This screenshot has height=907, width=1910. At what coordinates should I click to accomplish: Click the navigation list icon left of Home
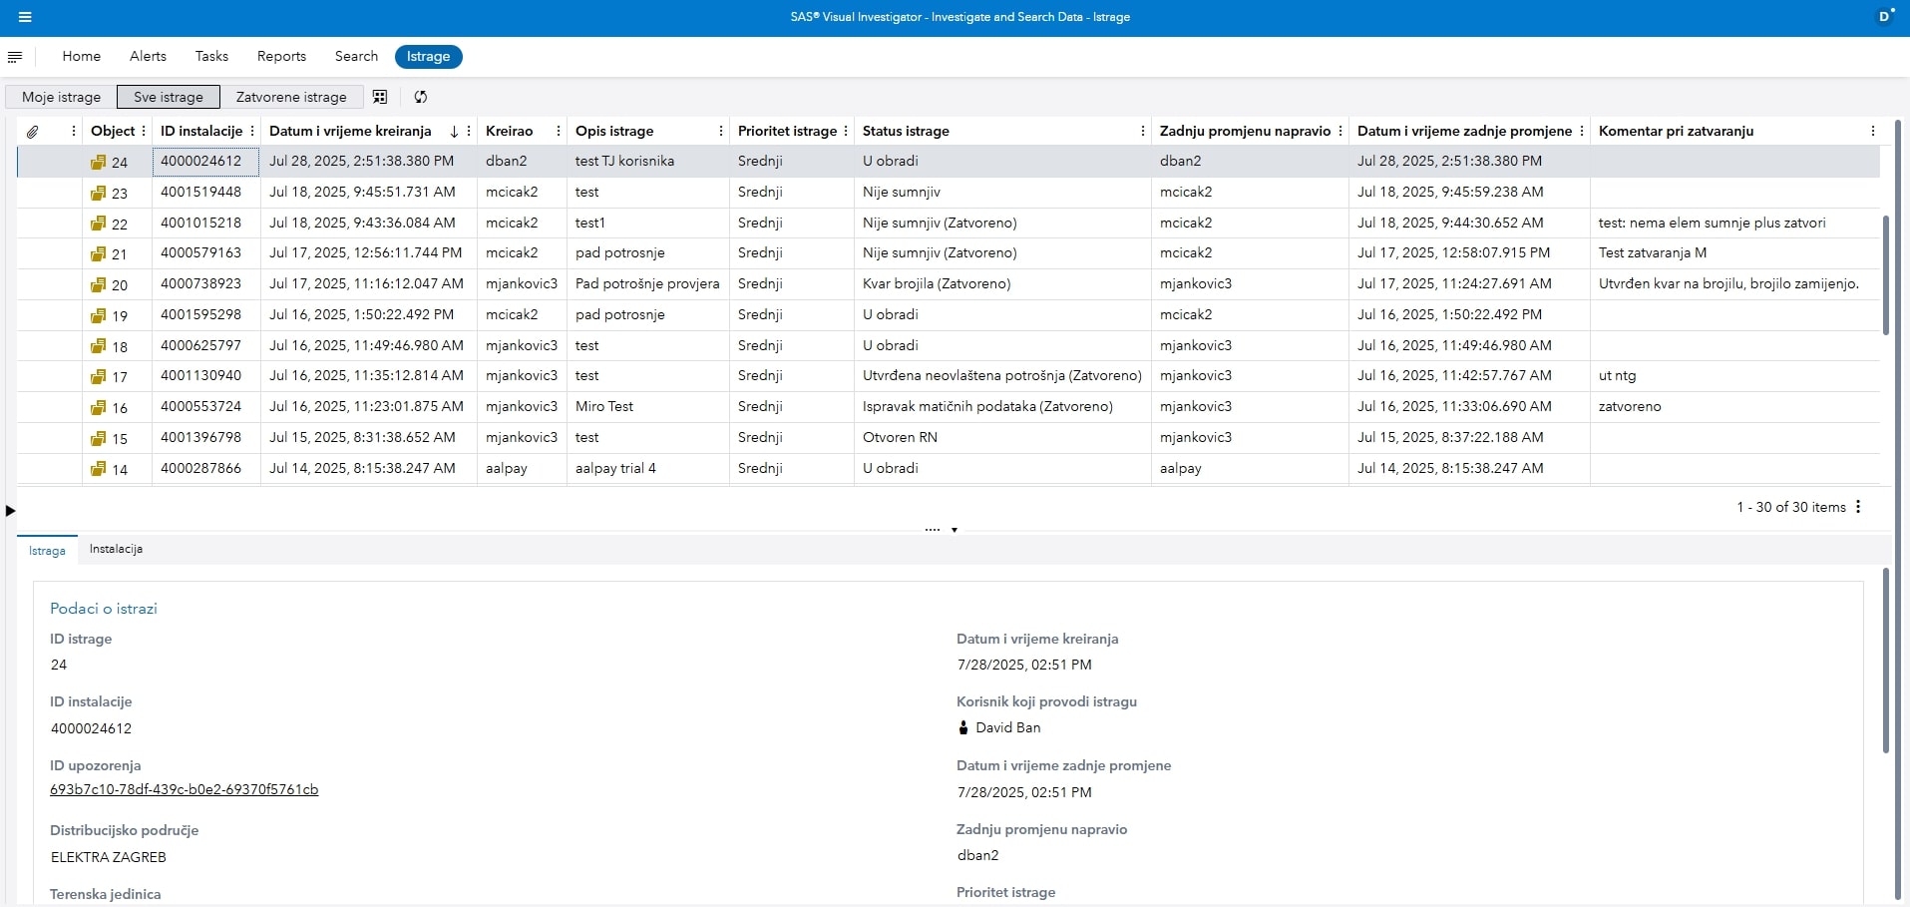15,57
